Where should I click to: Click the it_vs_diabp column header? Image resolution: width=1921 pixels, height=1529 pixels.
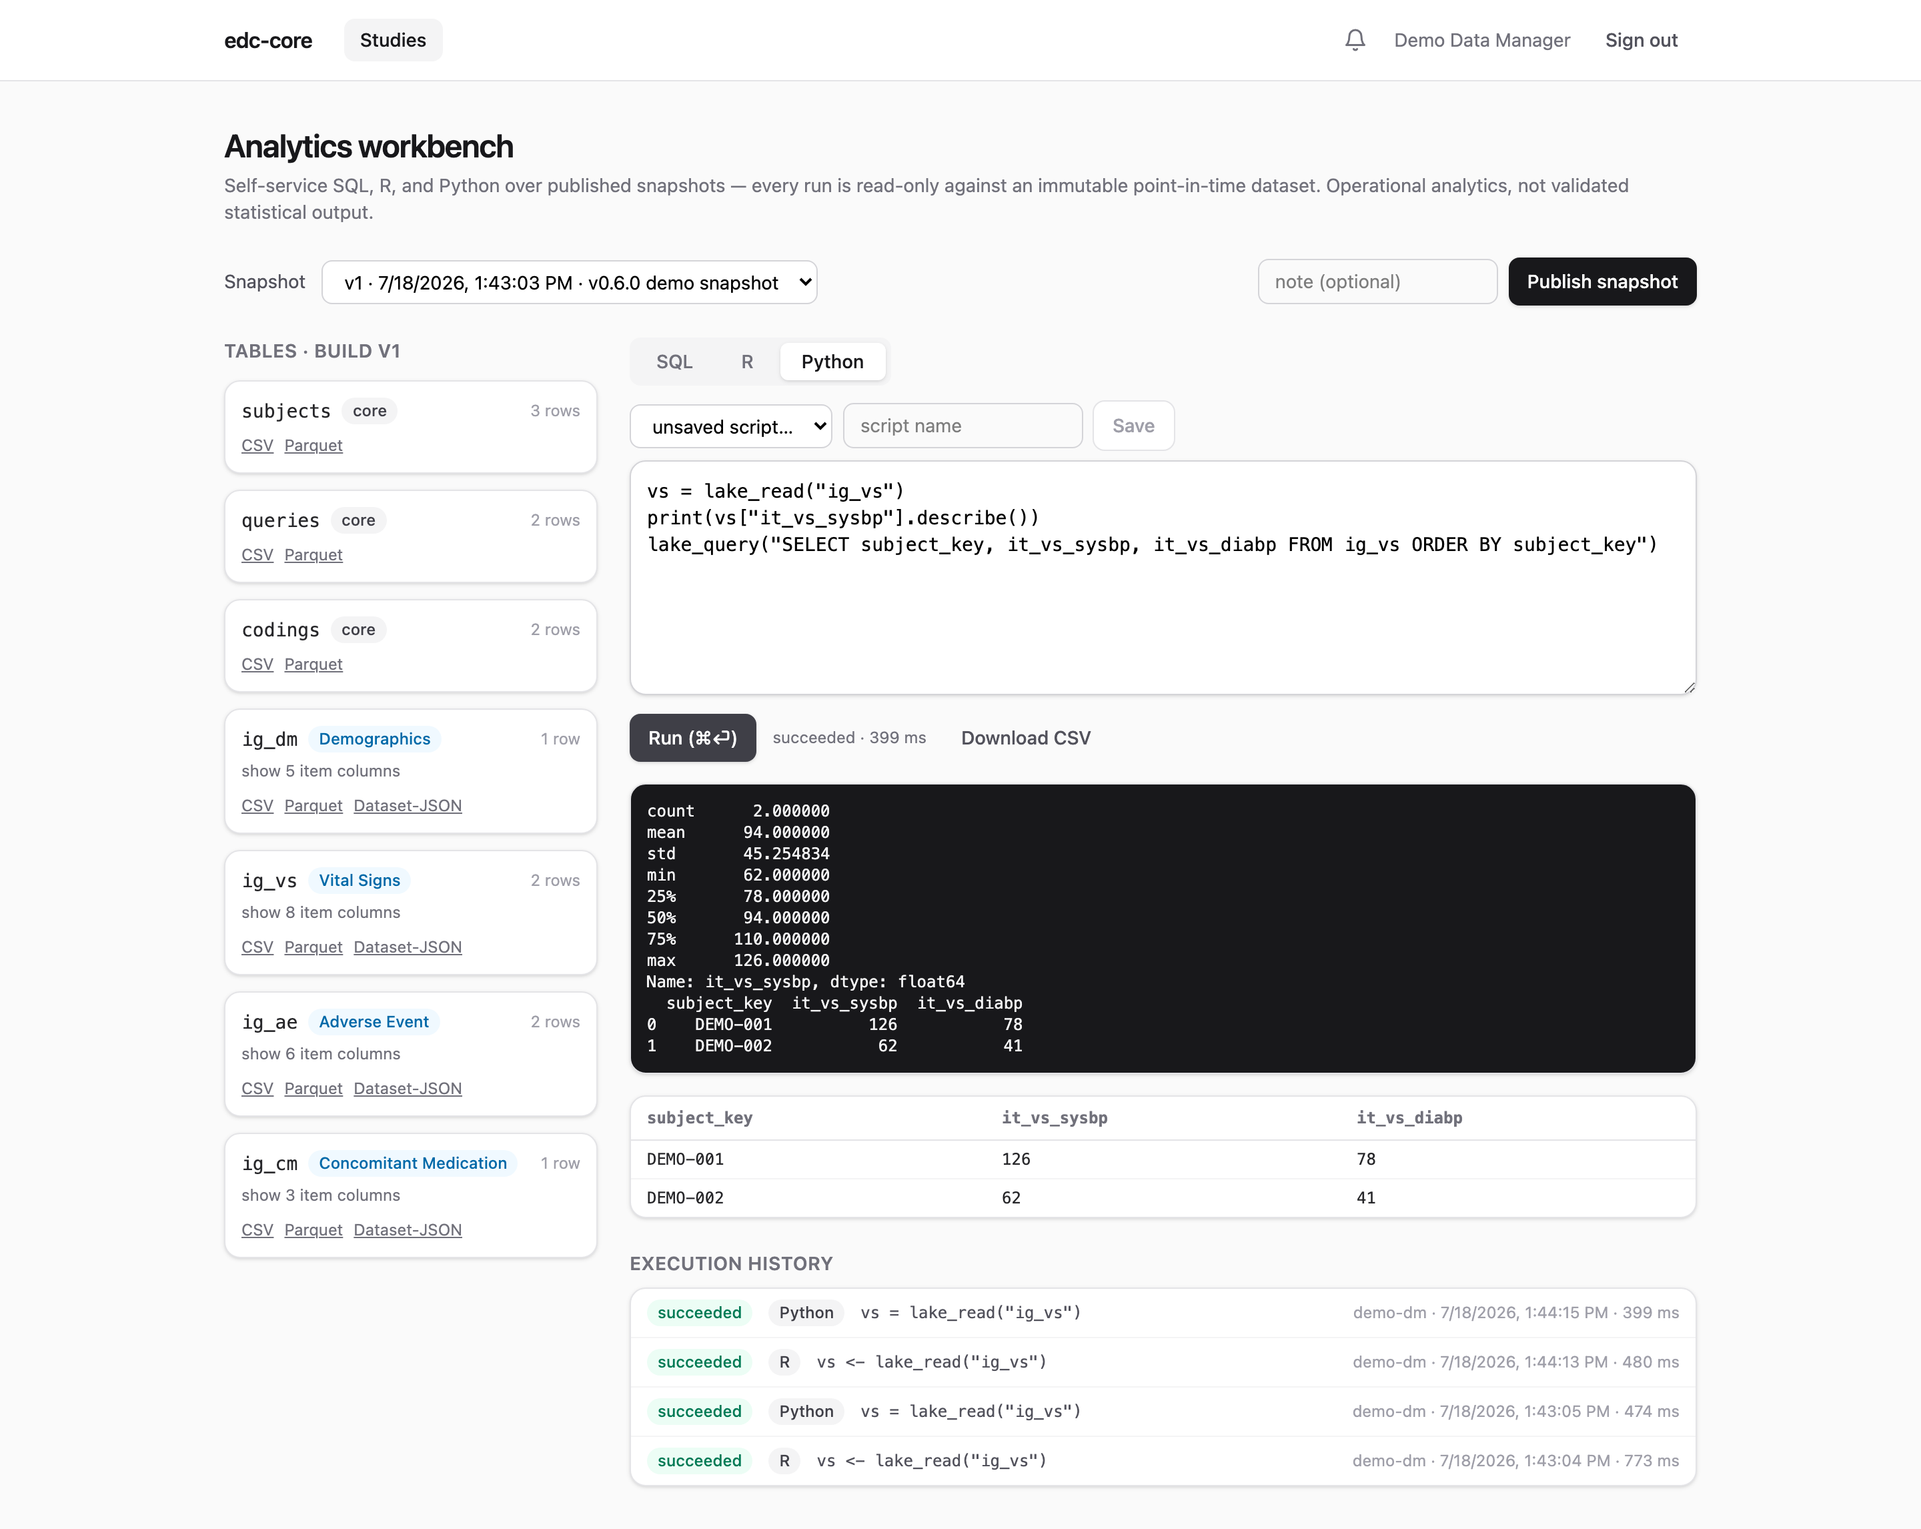click(x=1409, y=1118)
